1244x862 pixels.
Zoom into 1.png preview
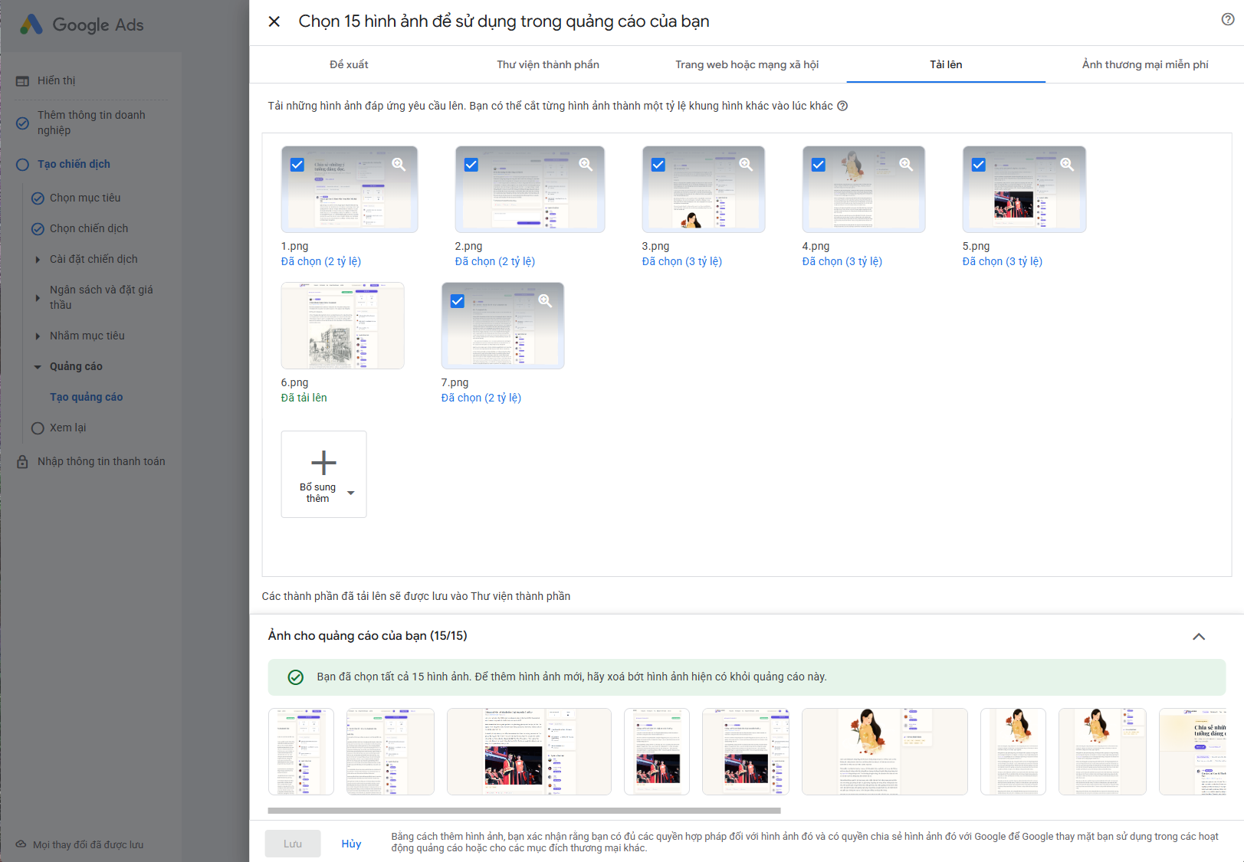[399, 164]
